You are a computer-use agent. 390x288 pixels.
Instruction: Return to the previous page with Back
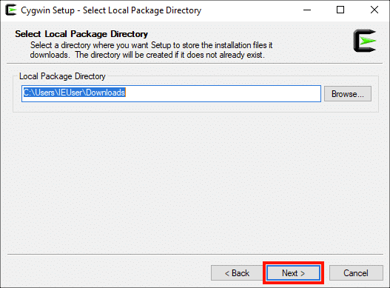tap(237, 273)
